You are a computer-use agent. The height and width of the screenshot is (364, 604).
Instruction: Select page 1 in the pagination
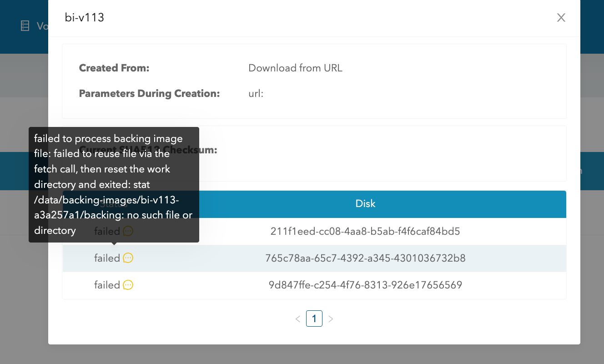(x=314, y=318)
